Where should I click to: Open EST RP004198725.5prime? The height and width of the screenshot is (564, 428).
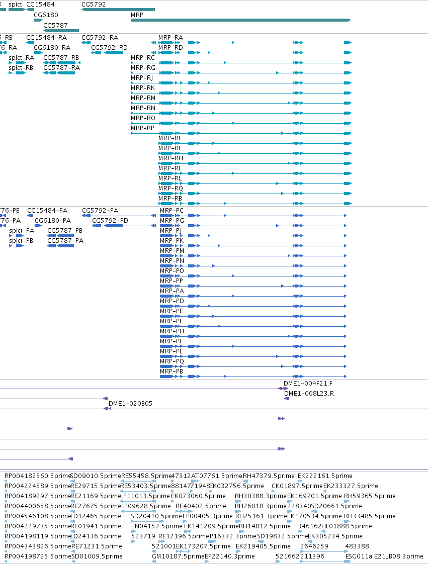38,557
